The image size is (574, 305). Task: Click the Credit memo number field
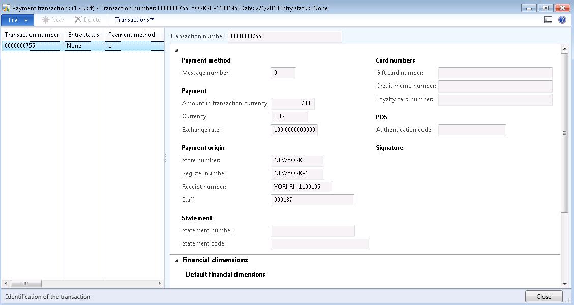click(495, 86)
